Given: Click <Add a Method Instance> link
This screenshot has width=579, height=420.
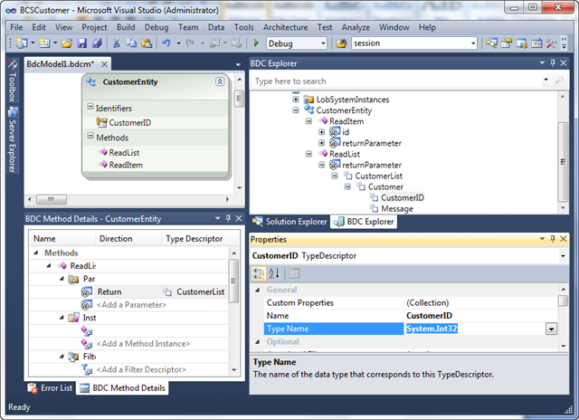Looking at the screenshot, I should (x=143, y=344).
